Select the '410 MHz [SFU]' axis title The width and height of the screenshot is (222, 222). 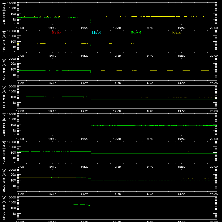pyautogui.click(x=4, y=41)
